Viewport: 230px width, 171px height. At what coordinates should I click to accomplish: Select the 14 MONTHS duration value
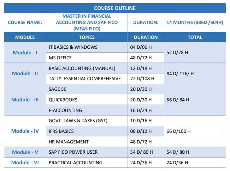(195, 22)
